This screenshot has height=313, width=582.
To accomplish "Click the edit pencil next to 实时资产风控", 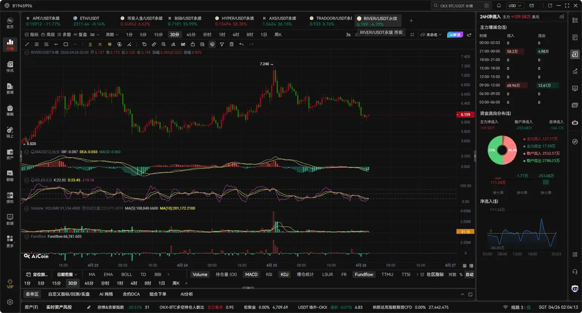I will point(89,307).
